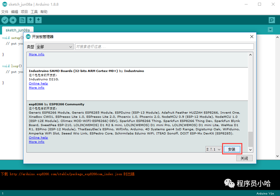Open the esp8266 version 2.7.1 dropdown

[213, 149]
